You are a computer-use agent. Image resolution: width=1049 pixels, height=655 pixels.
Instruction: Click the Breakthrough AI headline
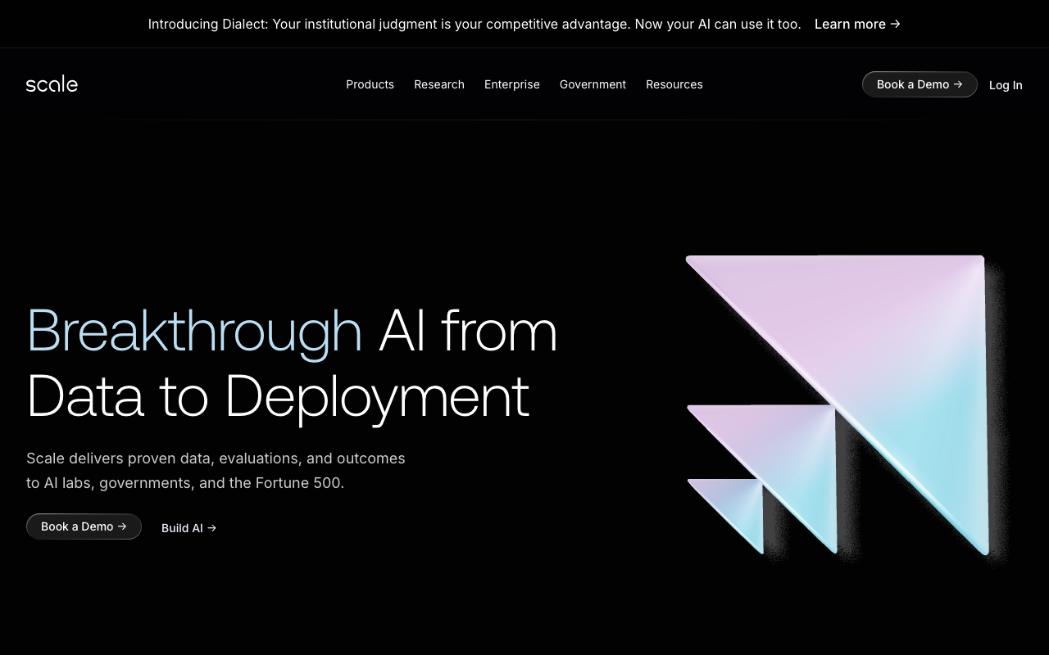click(x=292, y=364)
